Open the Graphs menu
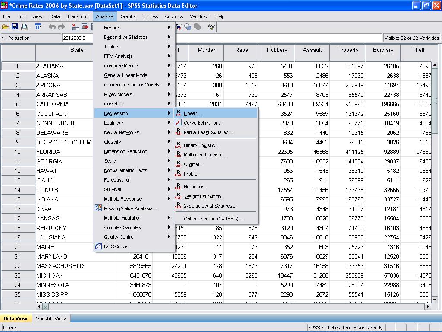The height and width of the screenshot is (332, 442). [129, 16]
